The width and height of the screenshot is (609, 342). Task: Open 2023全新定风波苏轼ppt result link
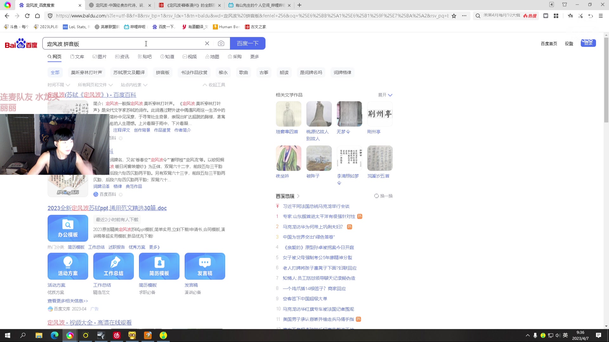pyautogui.click(x=107, y=208)
